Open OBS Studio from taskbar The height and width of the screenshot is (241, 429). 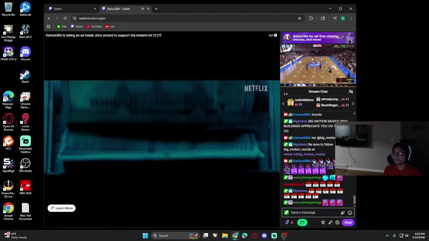click(284, 236)
